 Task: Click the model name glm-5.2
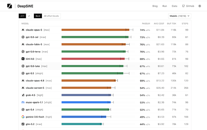pos(30,124)
